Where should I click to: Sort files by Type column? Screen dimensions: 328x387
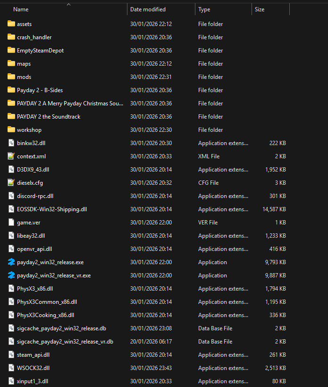tap(204, 9)
